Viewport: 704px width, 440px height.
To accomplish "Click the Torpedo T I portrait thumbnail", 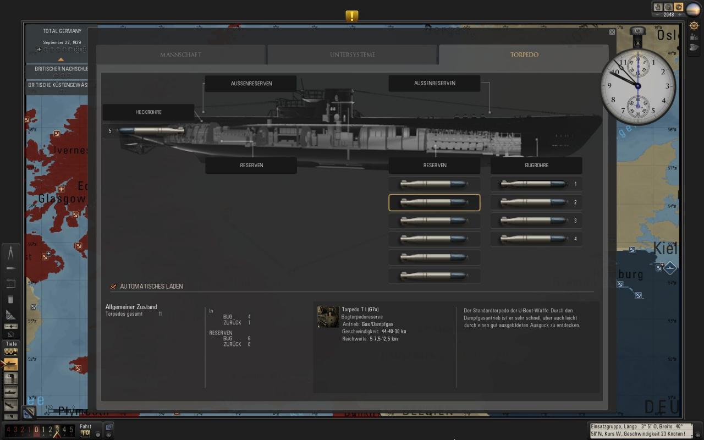I will coord(328,317).
